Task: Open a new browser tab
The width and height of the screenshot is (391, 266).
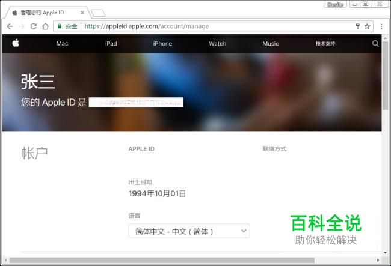Action: click(98, 13)
